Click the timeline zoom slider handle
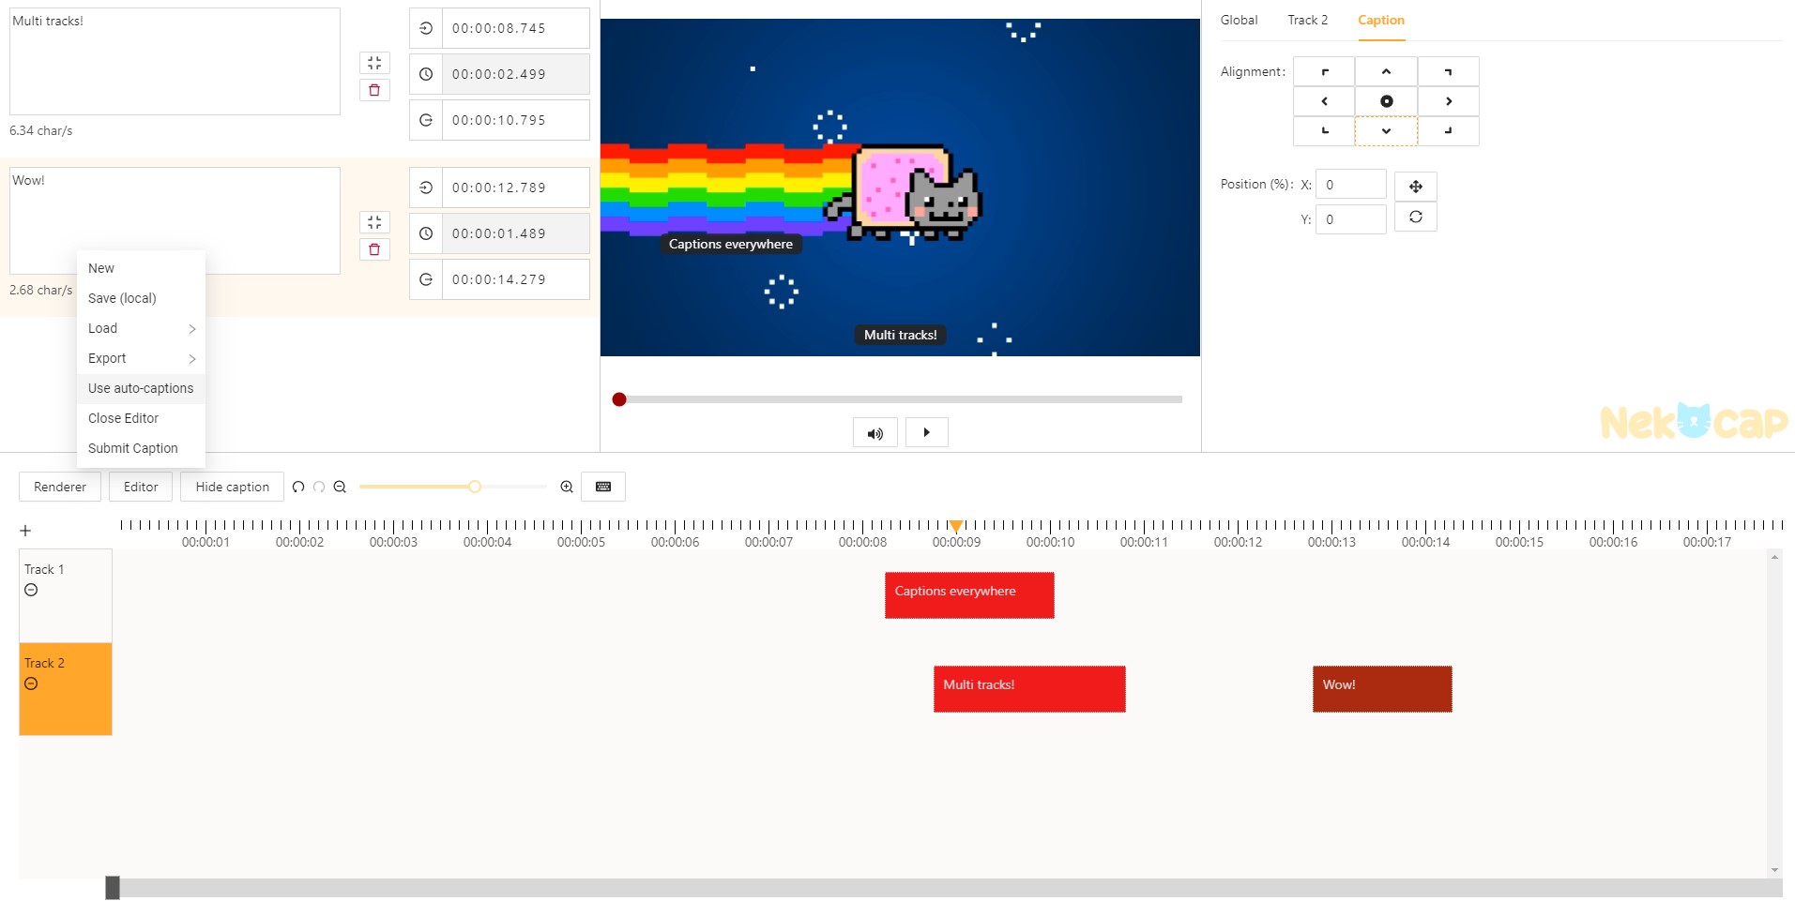The image size is (1795, 901). point(475,487)
